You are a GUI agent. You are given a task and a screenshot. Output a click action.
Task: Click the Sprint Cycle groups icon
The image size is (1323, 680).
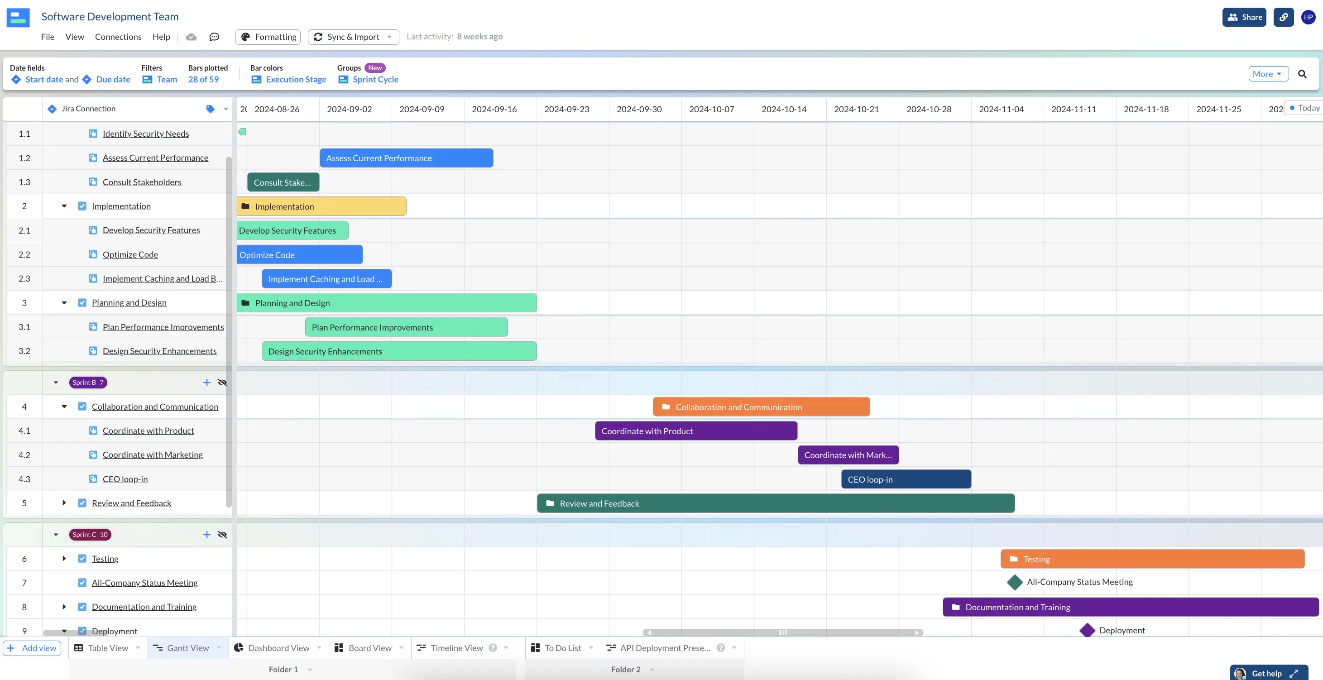(x=343, y=80)
